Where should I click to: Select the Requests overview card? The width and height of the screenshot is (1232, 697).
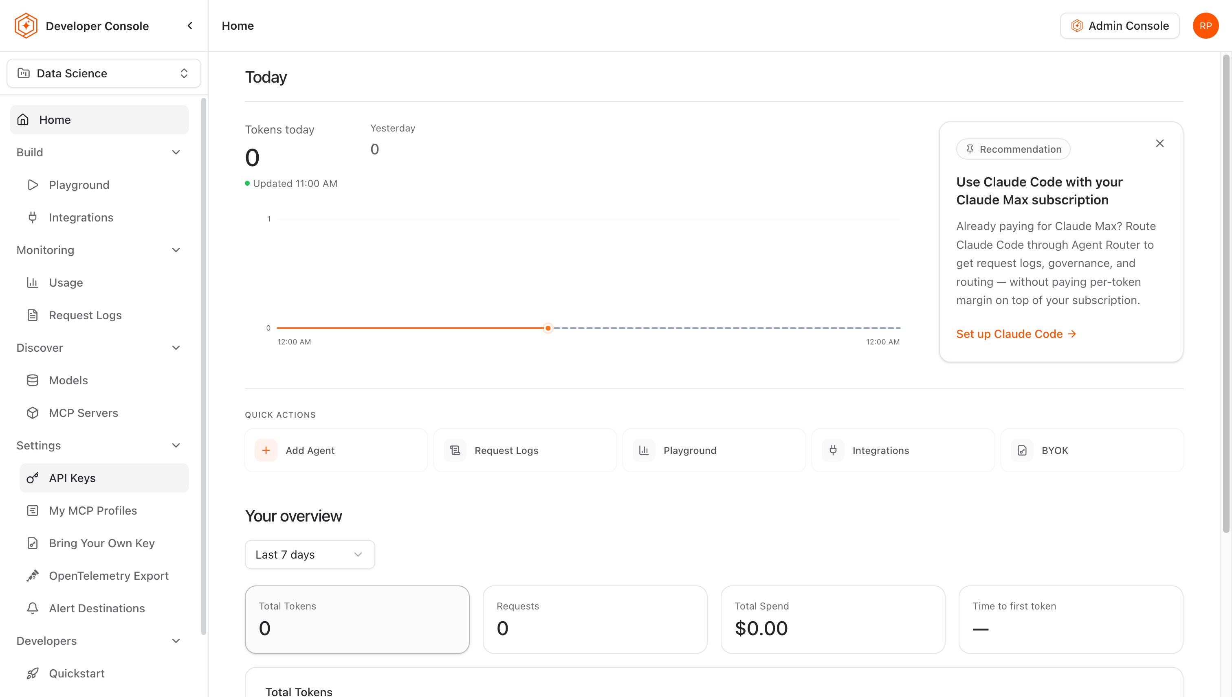coord(595,620)
